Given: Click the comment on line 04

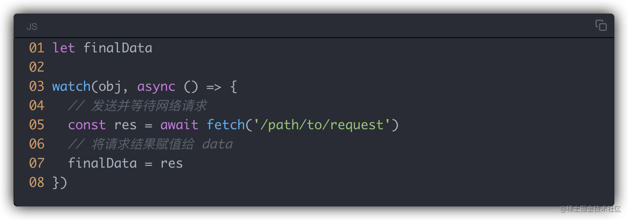Looking at the screenshot, I should click(137, 105).
